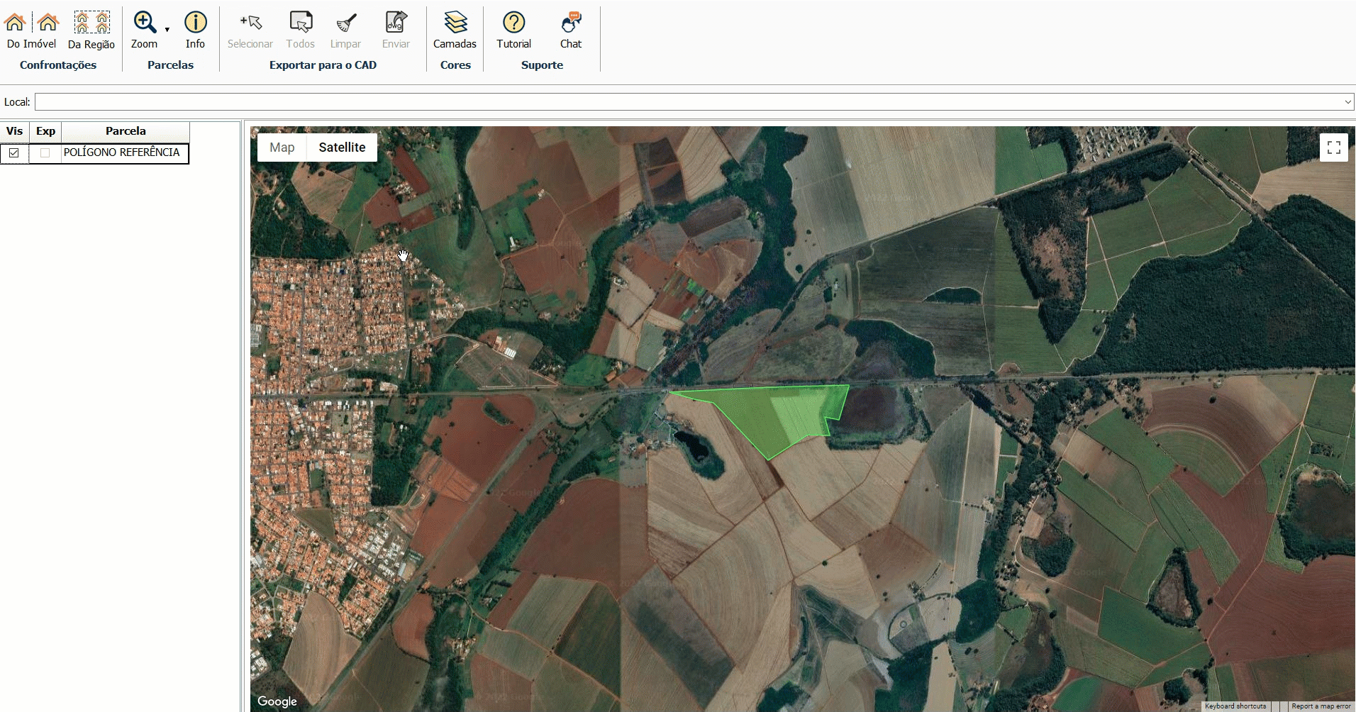Switch to the Map view tab
Viewport: 1356px width, 712px height.
tap(282, 148)
